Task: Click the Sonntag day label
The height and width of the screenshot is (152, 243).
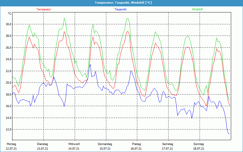Action: 199,144
